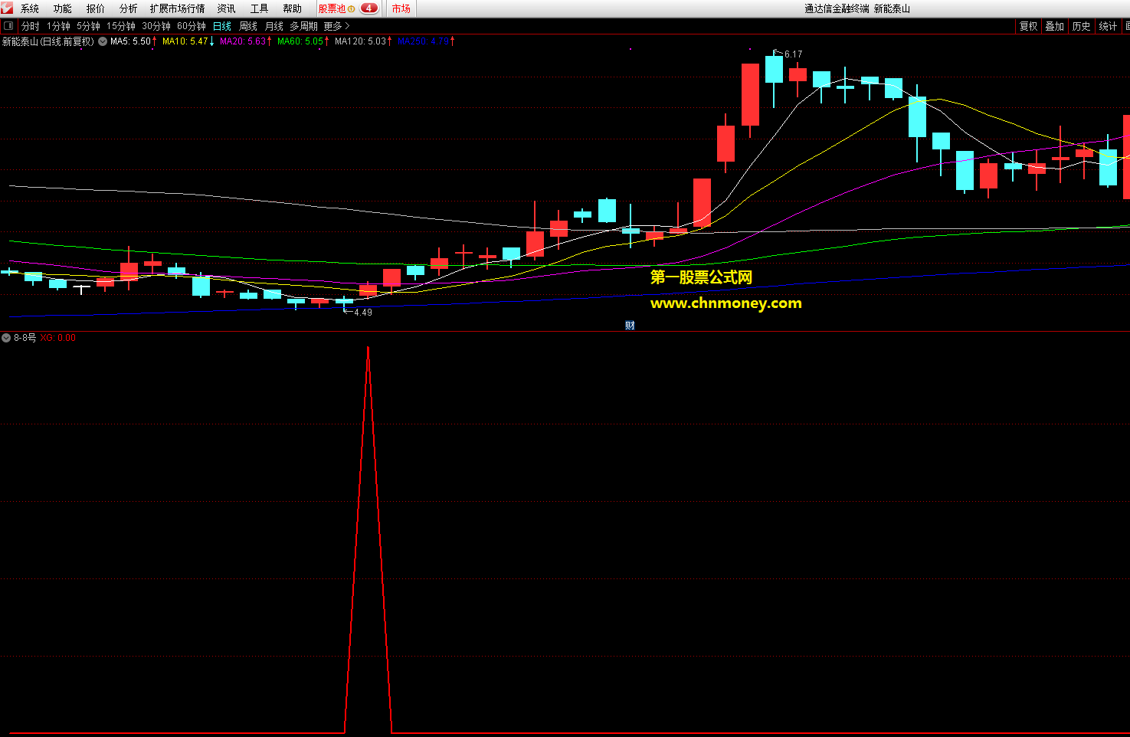1130x737 pixels.
Task: Click the 4.49 low price label
Action: [x=363, y=313]
